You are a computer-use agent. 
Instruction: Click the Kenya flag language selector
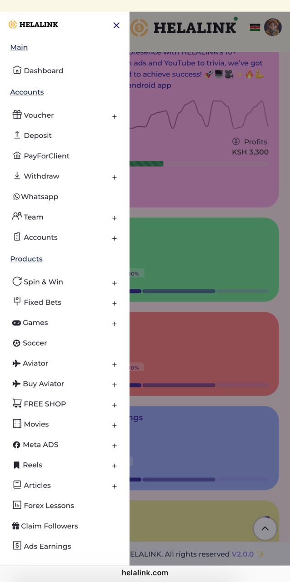(x=255, y=27)
